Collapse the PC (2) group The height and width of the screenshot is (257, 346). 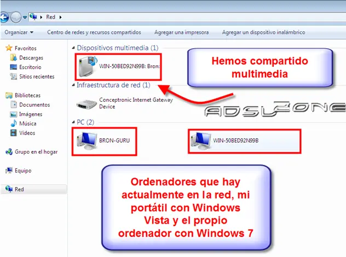(73, 122)
